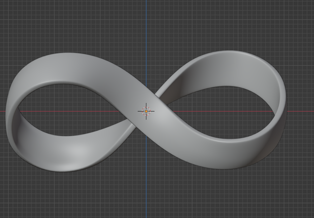Click the red axis line inside the left loop
314x218 pixels.
[69, 111]
